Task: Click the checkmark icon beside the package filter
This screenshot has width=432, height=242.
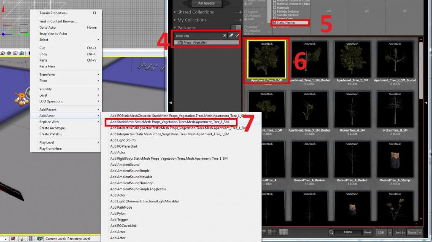Action: (x=237, y=36)
